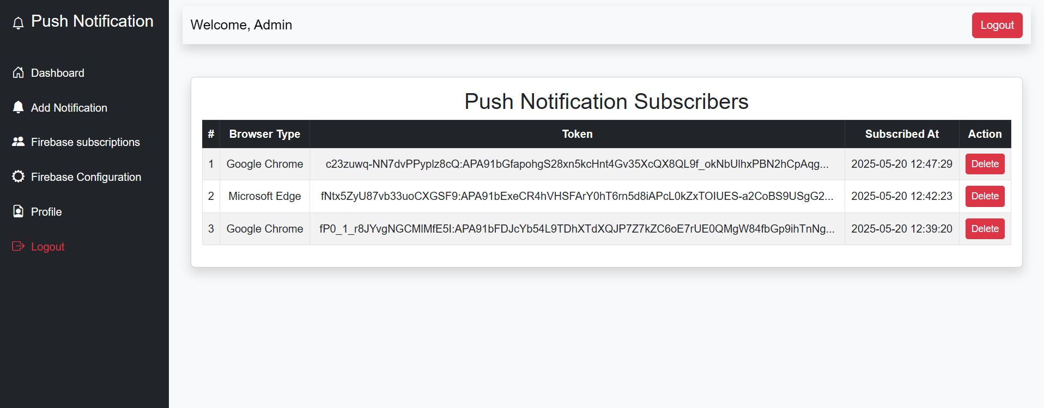The width and height of the screenshot is (1044, 408).
Task: Click the Browser Type column header
Action: point(264,134)
